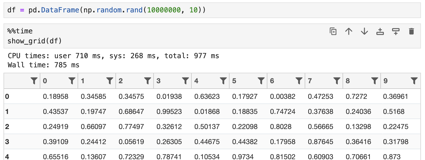Open filter for column 9
Viewport: 425px width, 160px height.
pyautogui.click(x=414, y=81)
